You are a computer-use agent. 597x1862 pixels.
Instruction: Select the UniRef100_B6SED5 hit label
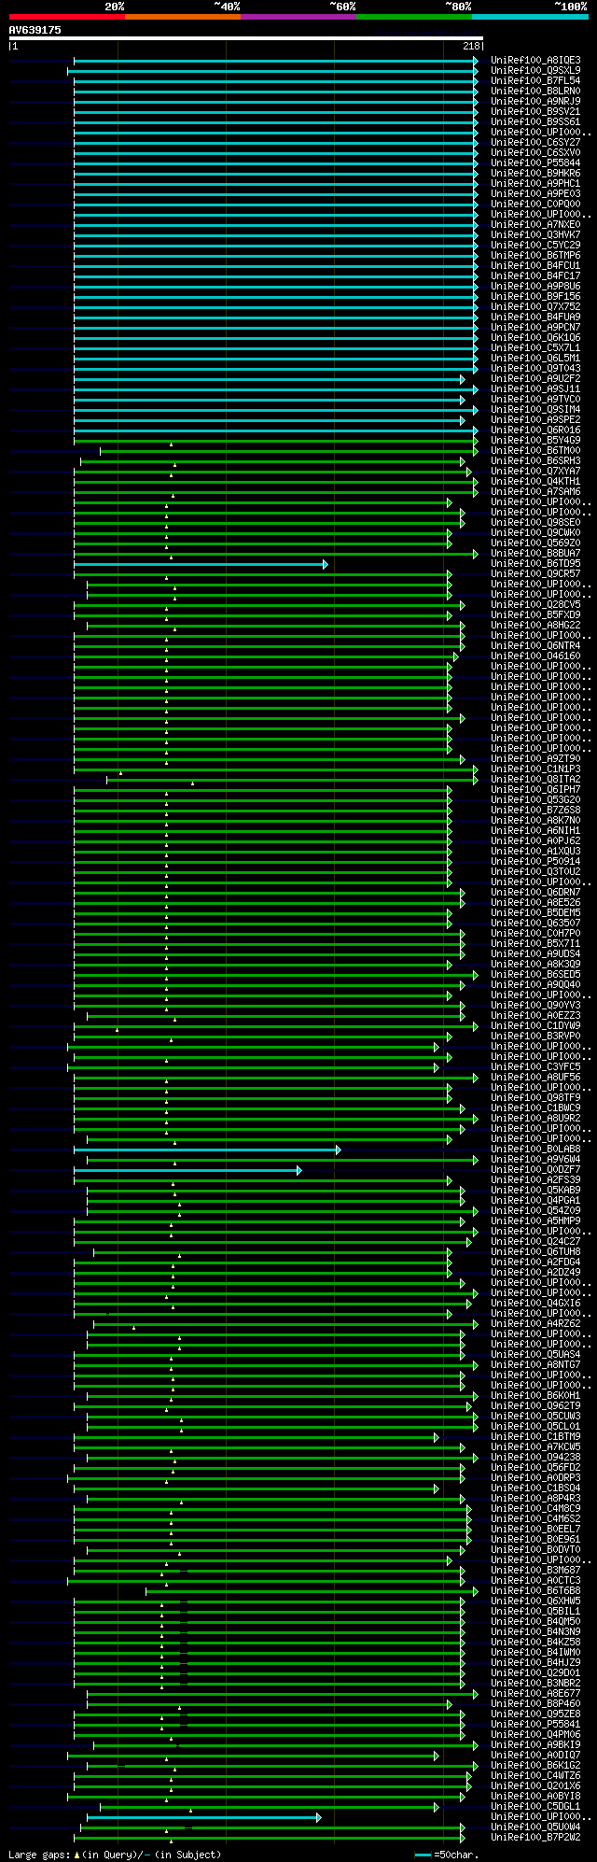tap(535, 974)
